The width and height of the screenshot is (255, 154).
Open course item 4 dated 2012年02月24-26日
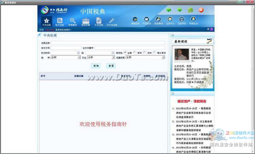(192, 150)
